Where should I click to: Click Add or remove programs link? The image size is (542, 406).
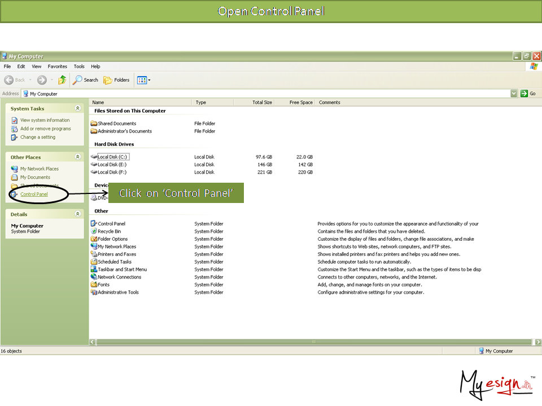[x=45, y=129]
